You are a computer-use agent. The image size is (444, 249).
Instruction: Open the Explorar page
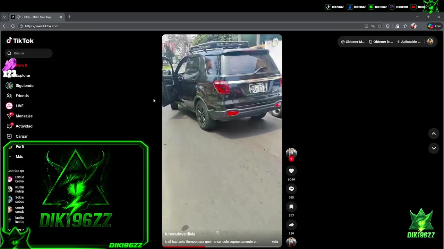(x=23, y=75)
